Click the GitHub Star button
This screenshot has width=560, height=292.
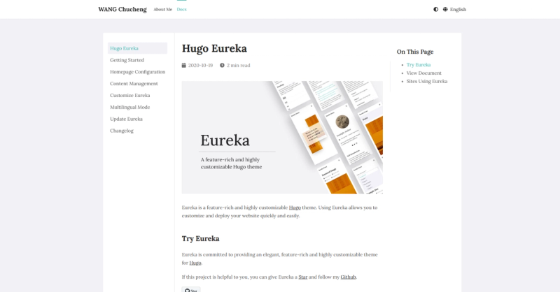pos(191,290)
